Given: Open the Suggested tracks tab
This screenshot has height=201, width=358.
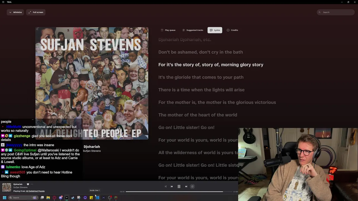Looking at the screenshot, I should click(193, 30).
